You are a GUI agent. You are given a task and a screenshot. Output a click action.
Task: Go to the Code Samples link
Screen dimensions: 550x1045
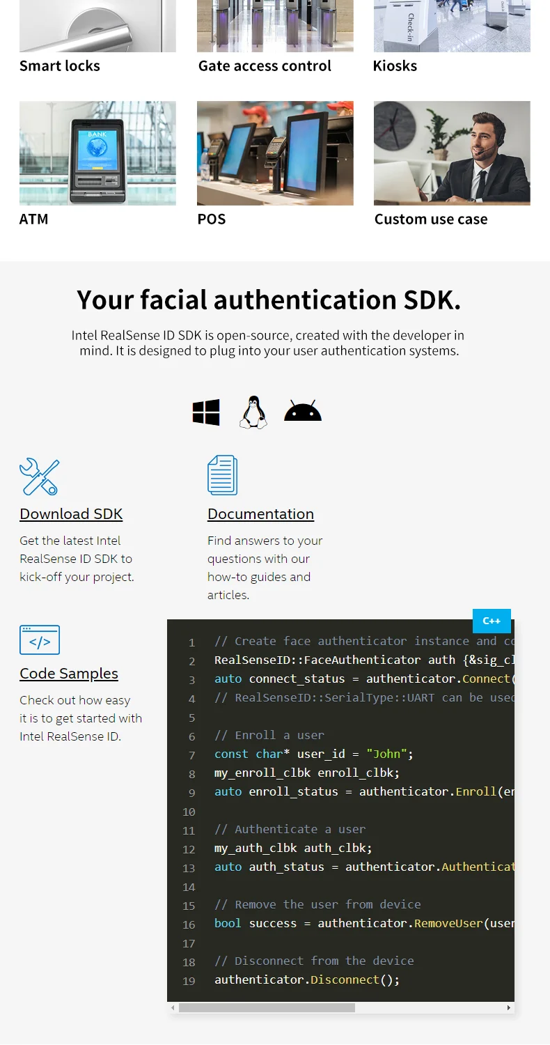(69, 674)
